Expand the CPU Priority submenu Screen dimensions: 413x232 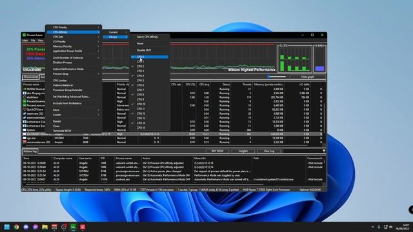pos(74,27)
